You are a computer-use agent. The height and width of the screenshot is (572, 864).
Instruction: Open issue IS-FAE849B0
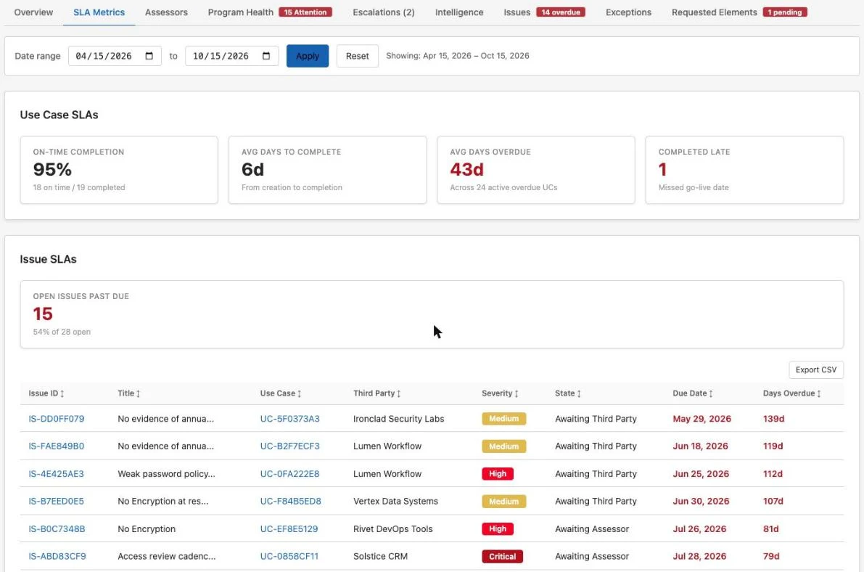[x=56, y=446]
